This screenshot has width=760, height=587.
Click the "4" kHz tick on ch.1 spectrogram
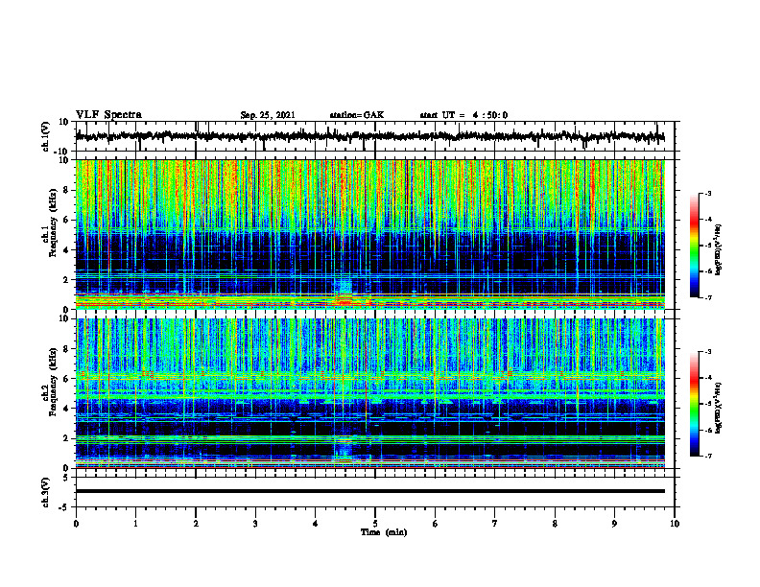click(67, 250)
